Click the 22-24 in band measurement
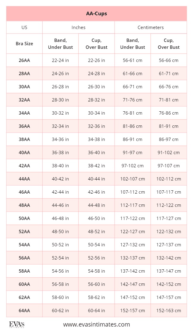Screen dimensions: 193x334 [x=61, y=60]
